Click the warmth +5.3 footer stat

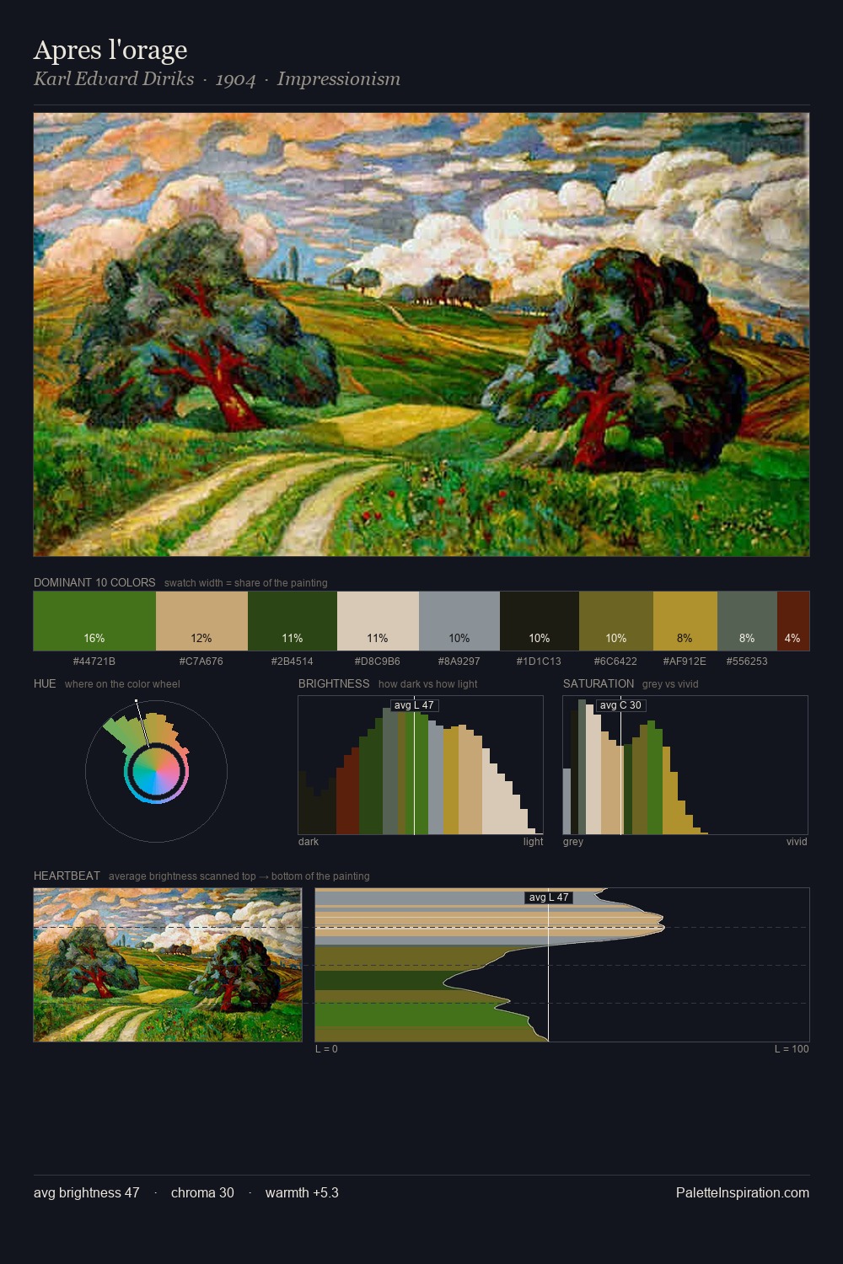point(302,1192)
